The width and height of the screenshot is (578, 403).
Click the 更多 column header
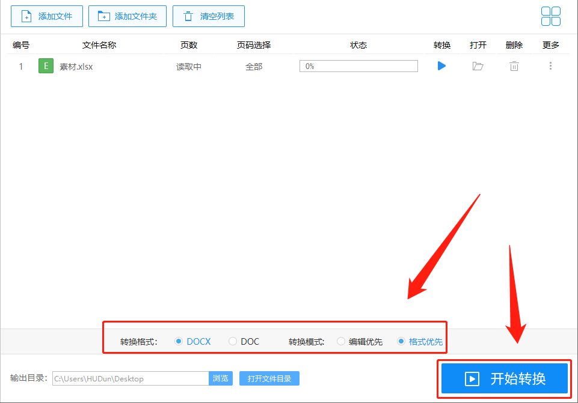(551, 45)
